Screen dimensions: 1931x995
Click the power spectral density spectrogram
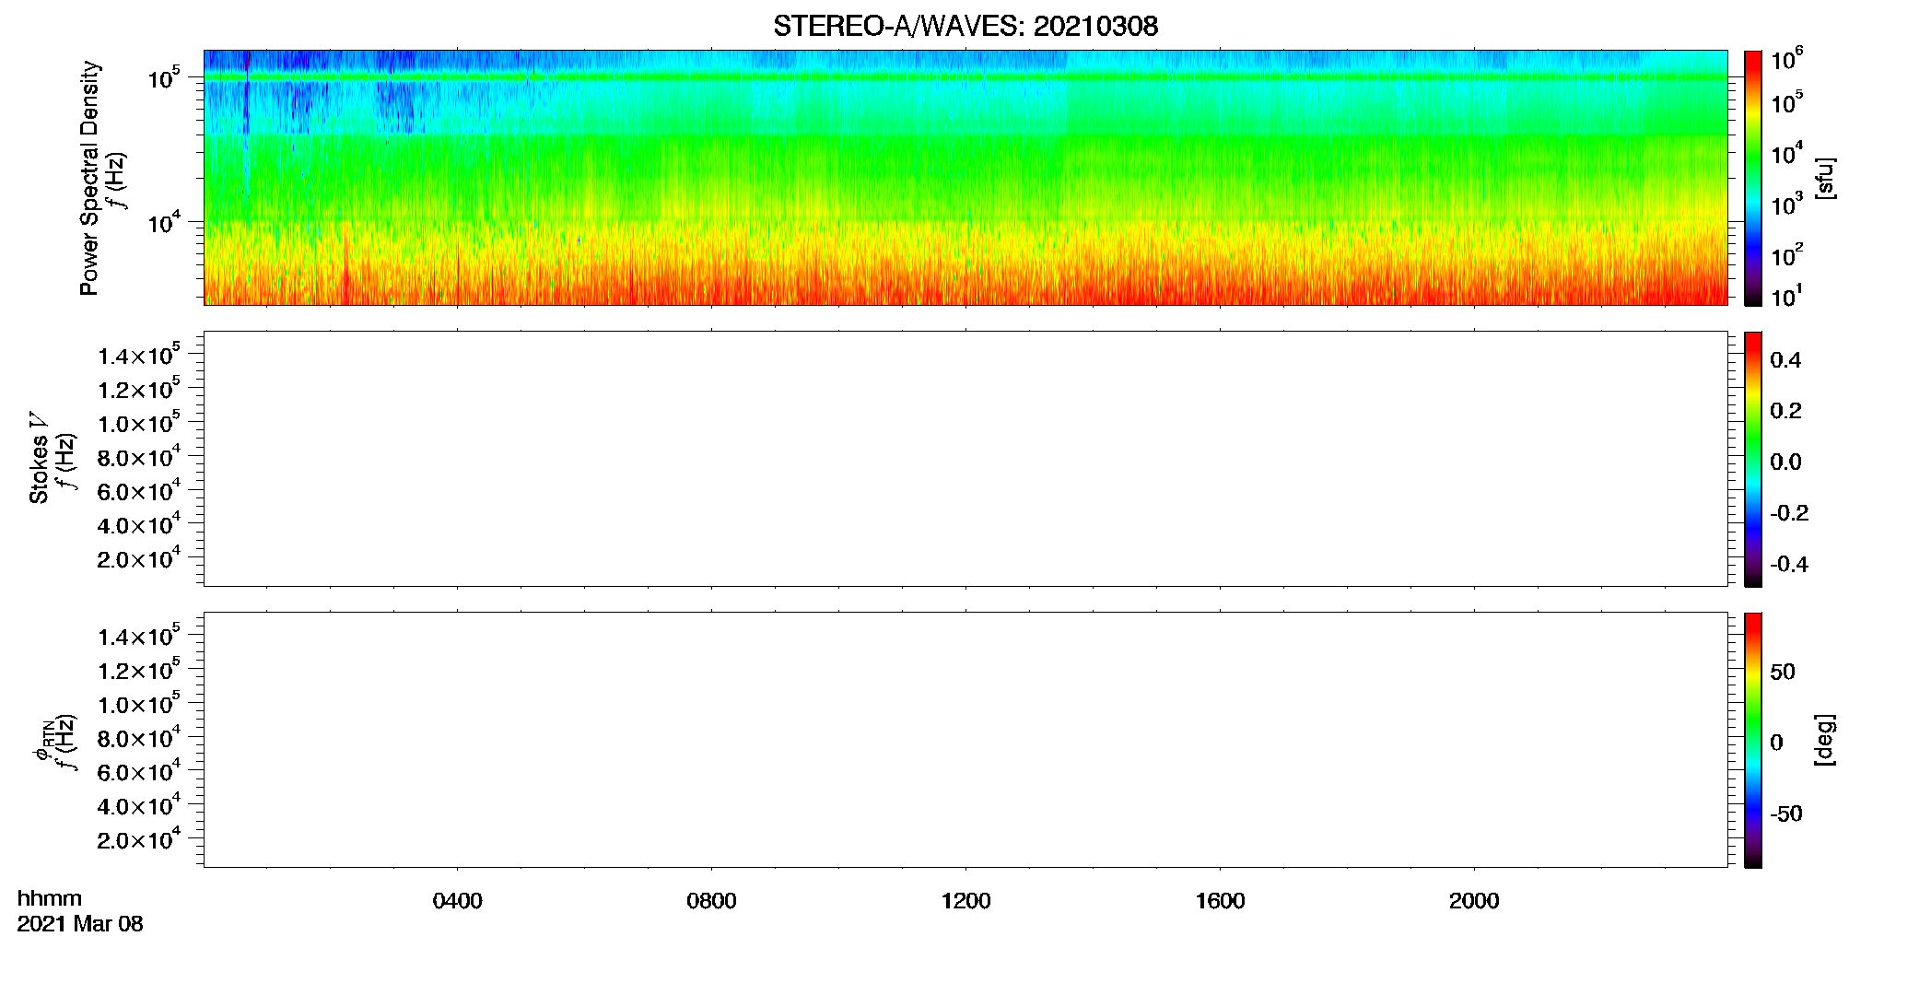[x=965, y=178]
